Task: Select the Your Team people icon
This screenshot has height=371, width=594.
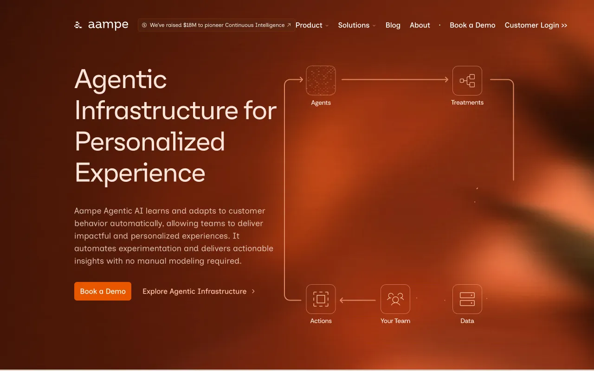Action: 395,299
